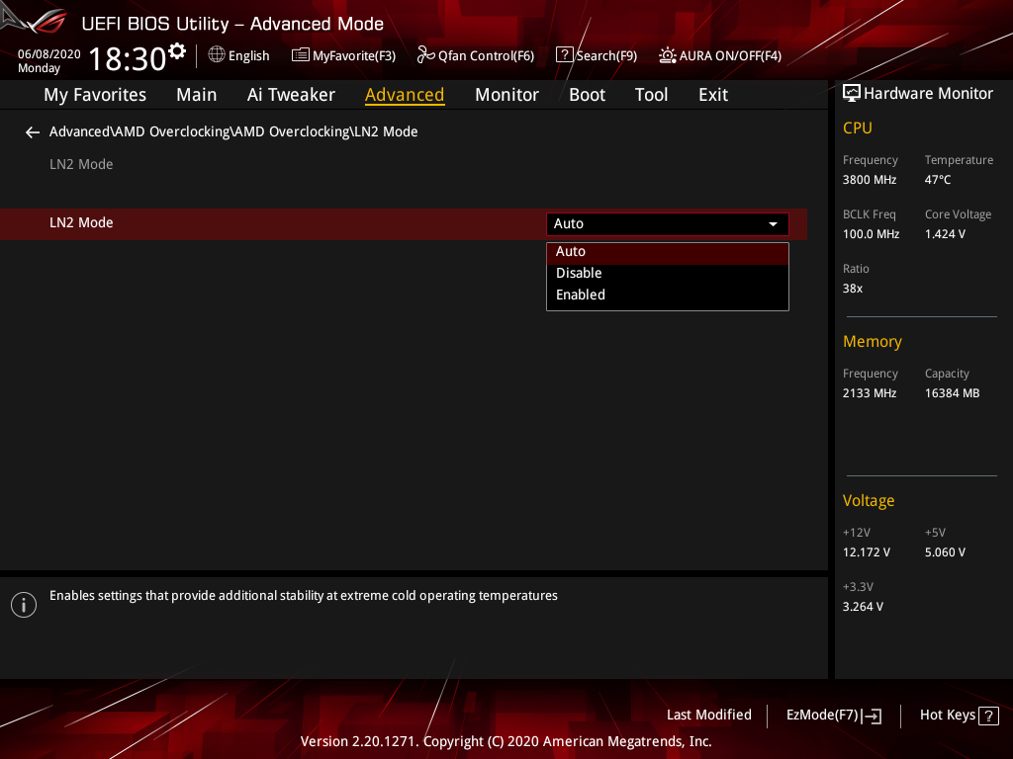Image resolution: width=1013 pixels, height=759 pixels.
Task: Click the AURA lighting icon
Action: coord(668,55)
